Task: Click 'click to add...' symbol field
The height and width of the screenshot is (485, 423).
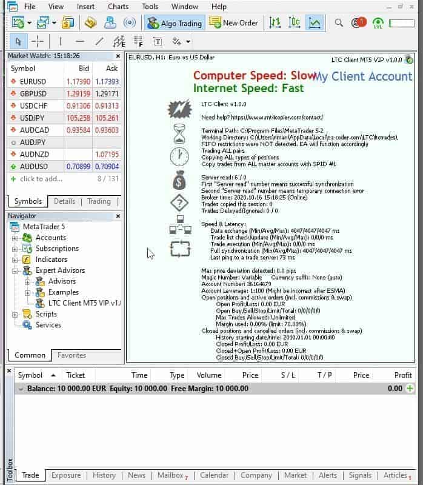Action: coord(41,179)
